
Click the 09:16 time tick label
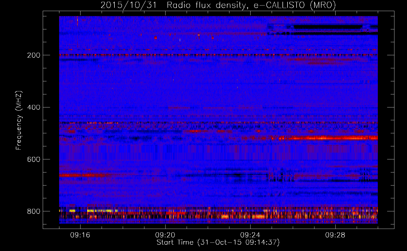click(x=80, y=235)
